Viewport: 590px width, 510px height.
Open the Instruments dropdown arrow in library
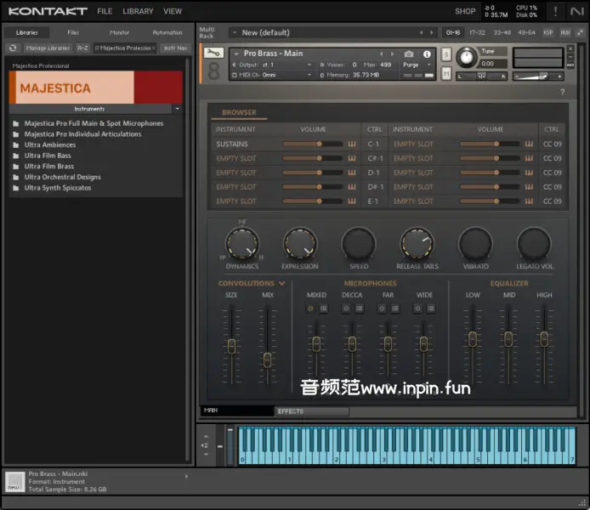tap(177, 109)
